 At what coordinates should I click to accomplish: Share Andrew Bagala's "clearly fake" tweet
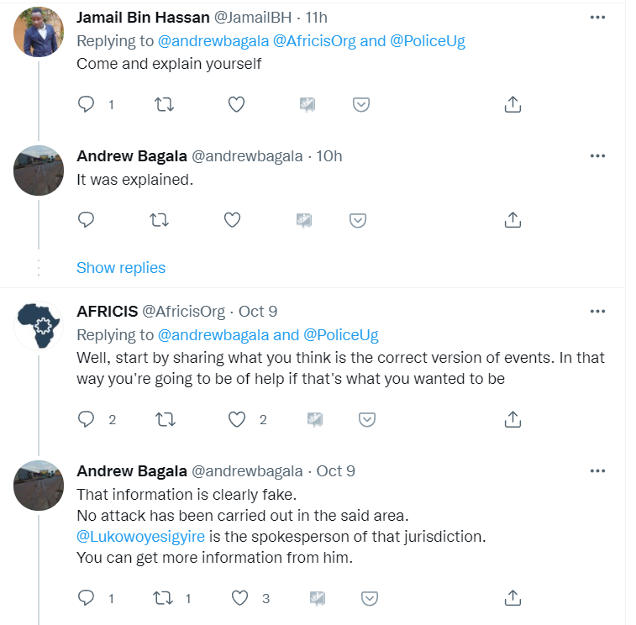(512, 598)
